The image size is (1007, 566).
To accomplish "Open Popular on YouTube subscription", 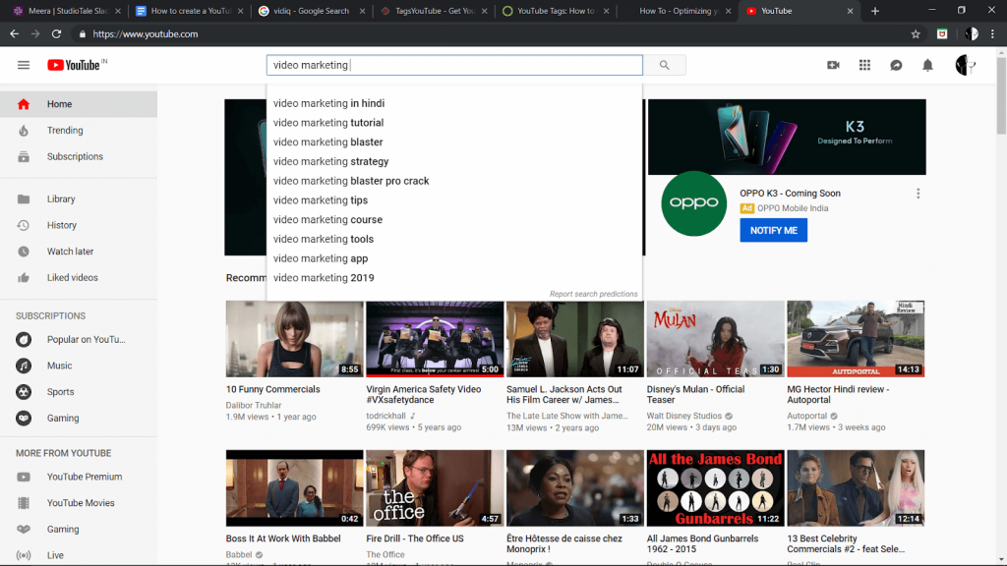I will pos(79,339).
